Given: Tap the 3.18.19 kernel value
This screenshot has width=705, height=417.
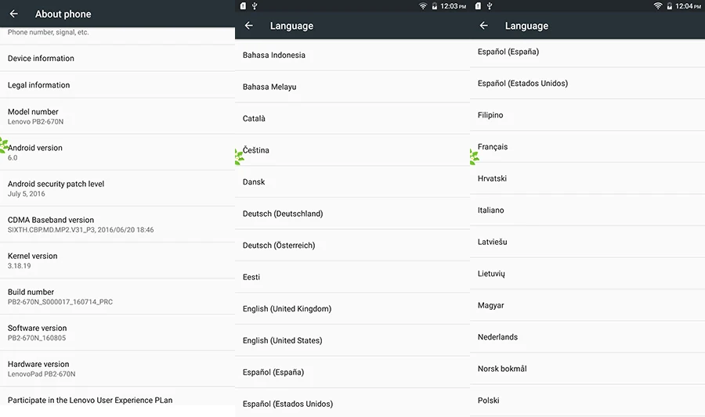Looking at the screenshot, I should point(20,266).
